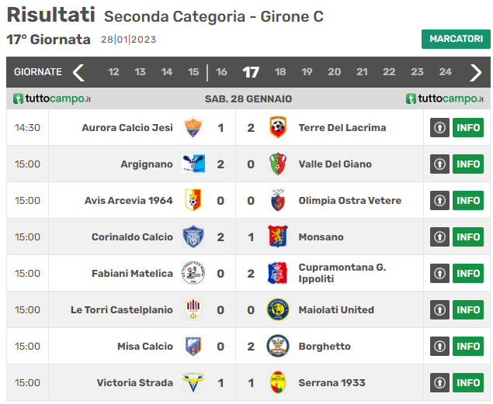The height and width of the screenshot is (404, 493).
Task: Open the Olimpia Ostra Vetere team link
Action: click(350, 200)
